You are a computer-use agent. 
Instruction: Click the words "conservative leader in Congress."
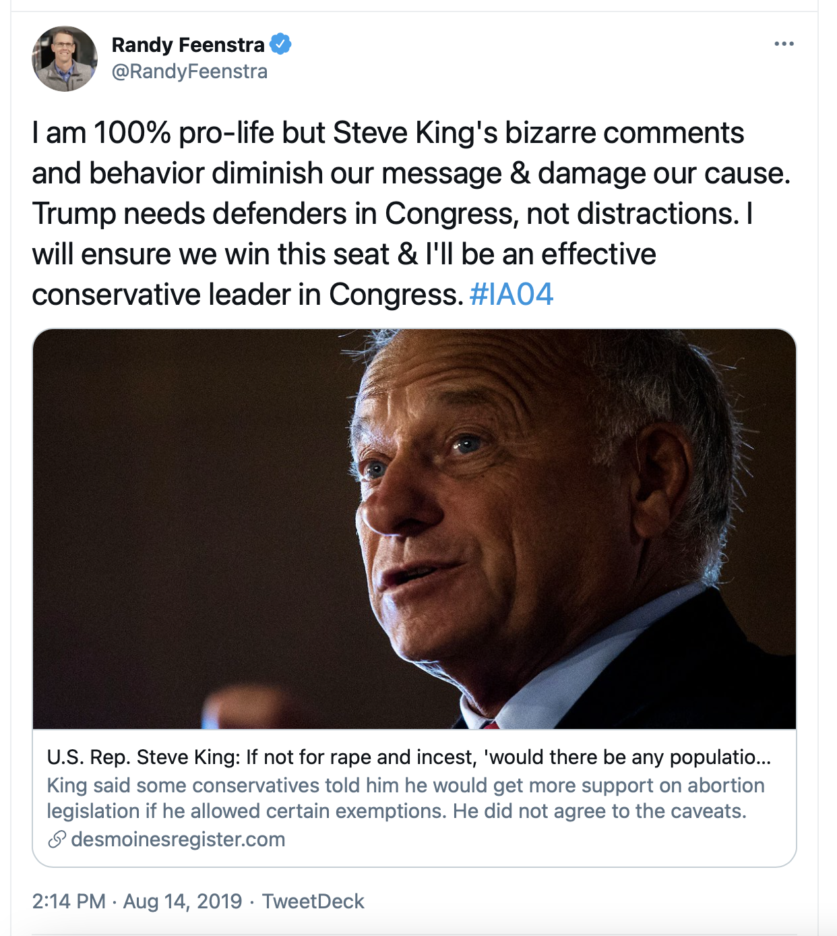(248, 295)
